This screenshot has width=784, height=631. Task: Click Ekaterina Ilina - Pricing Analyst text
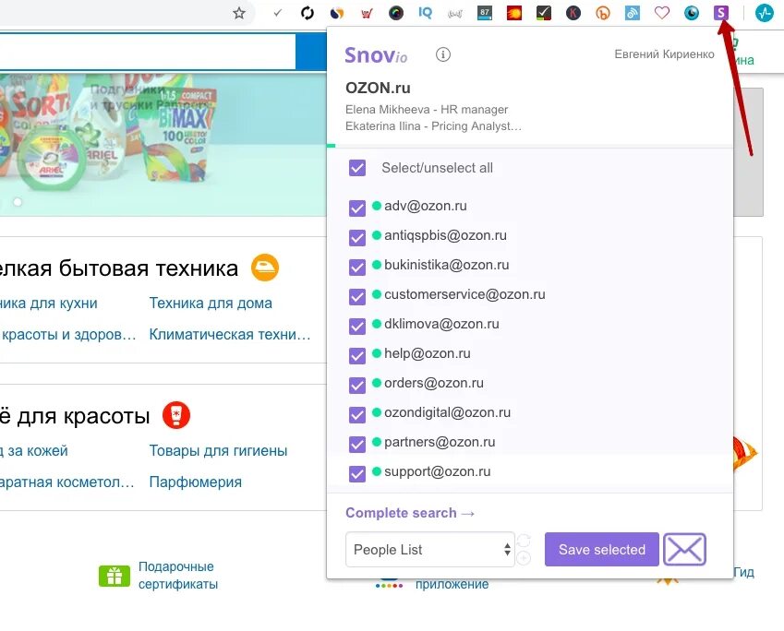(433, 125)
